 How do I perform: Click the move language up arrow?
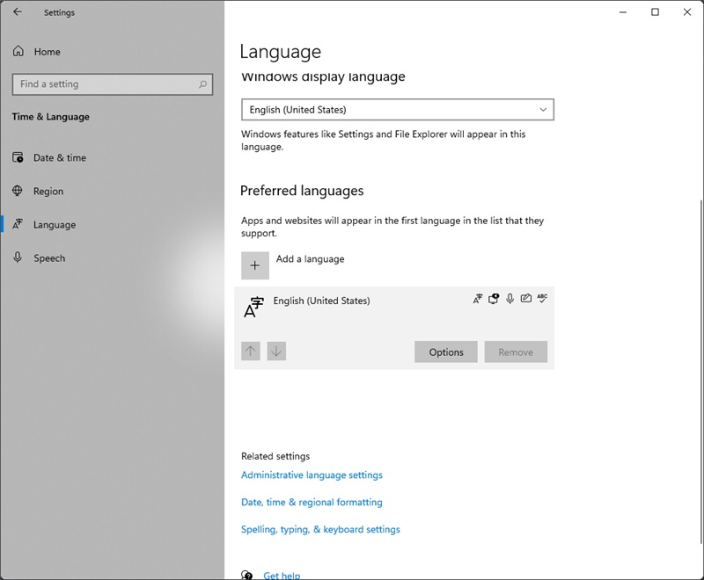point(251,352)
